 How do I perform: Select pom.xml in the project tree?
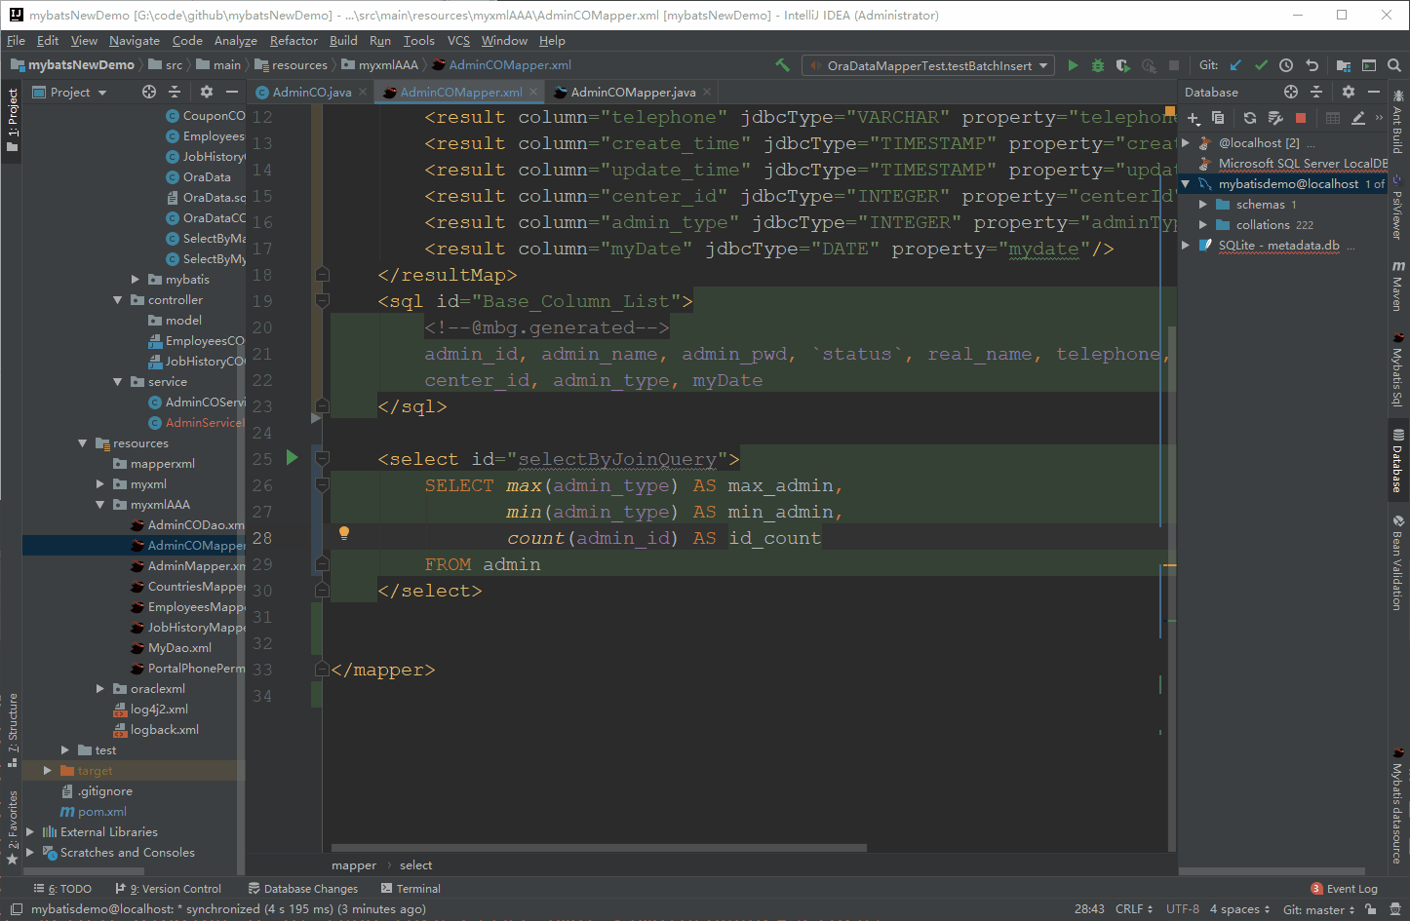click(94, 812)
